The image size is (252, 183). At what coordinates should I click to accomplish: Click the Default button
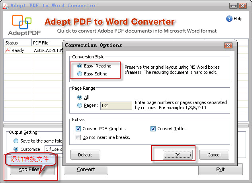(x=85, y=155)
